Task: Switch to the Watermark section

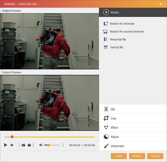Action: click(x=133, y=146)
